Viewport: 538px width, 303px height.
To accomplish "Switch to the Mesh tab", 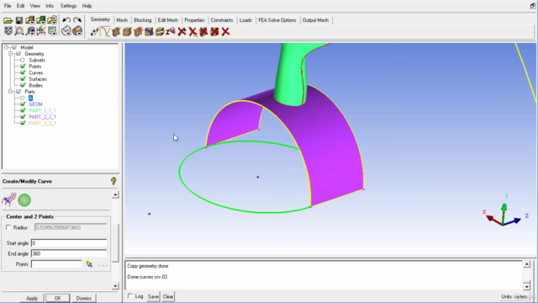I will point(122,20).
